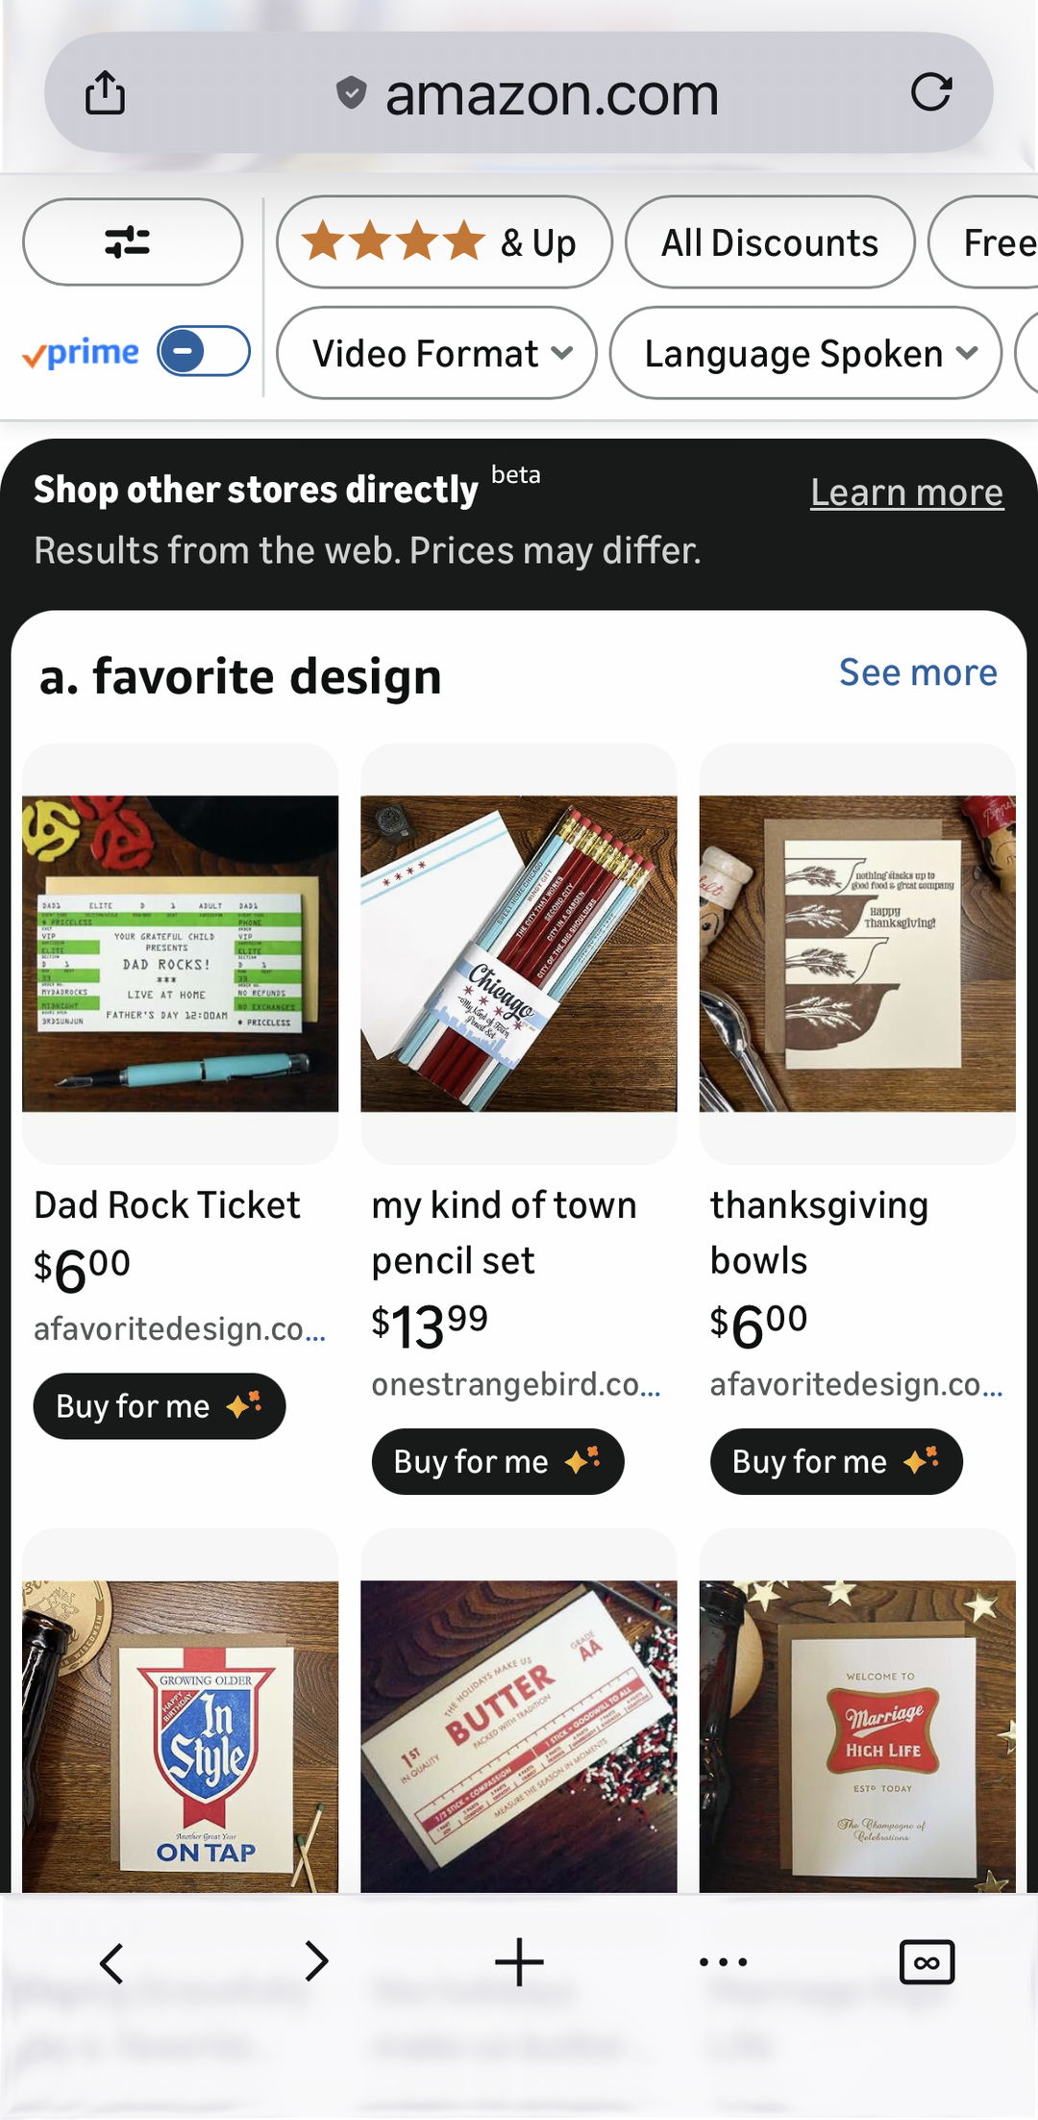Open the browser more-options menu
The height and width of the screenshot is (2120, 1038).
point(722,1962)
